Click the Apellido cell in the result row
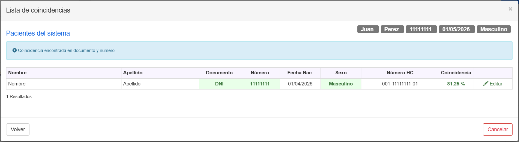Image resolution: width=519 pixels, height=142 pixels. click(160, 84)
